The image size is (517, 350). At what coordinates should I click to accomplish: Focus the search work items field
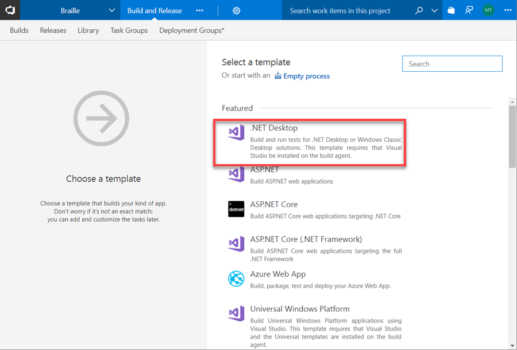coord(340,10)
